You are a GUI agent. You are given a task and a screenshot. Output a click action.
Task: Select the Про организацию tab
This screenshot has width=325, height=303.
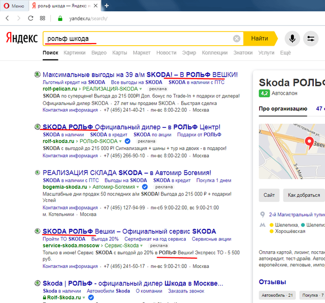pos(283,109)
